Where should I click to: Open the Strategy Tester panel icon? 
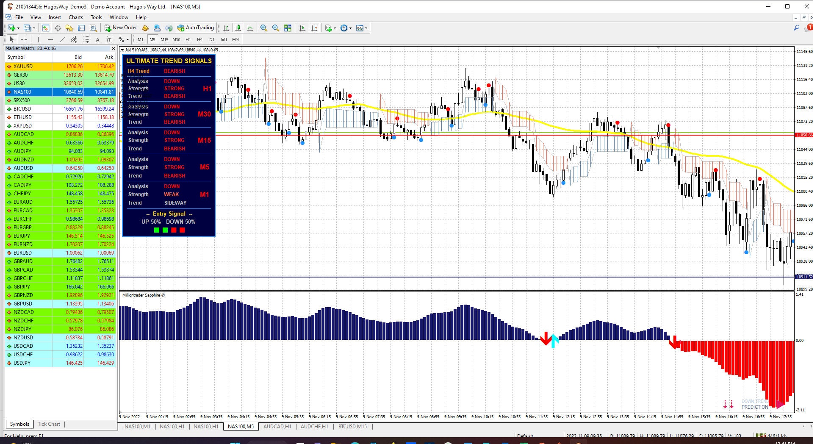pyautogui.click(x=93, y=28)
